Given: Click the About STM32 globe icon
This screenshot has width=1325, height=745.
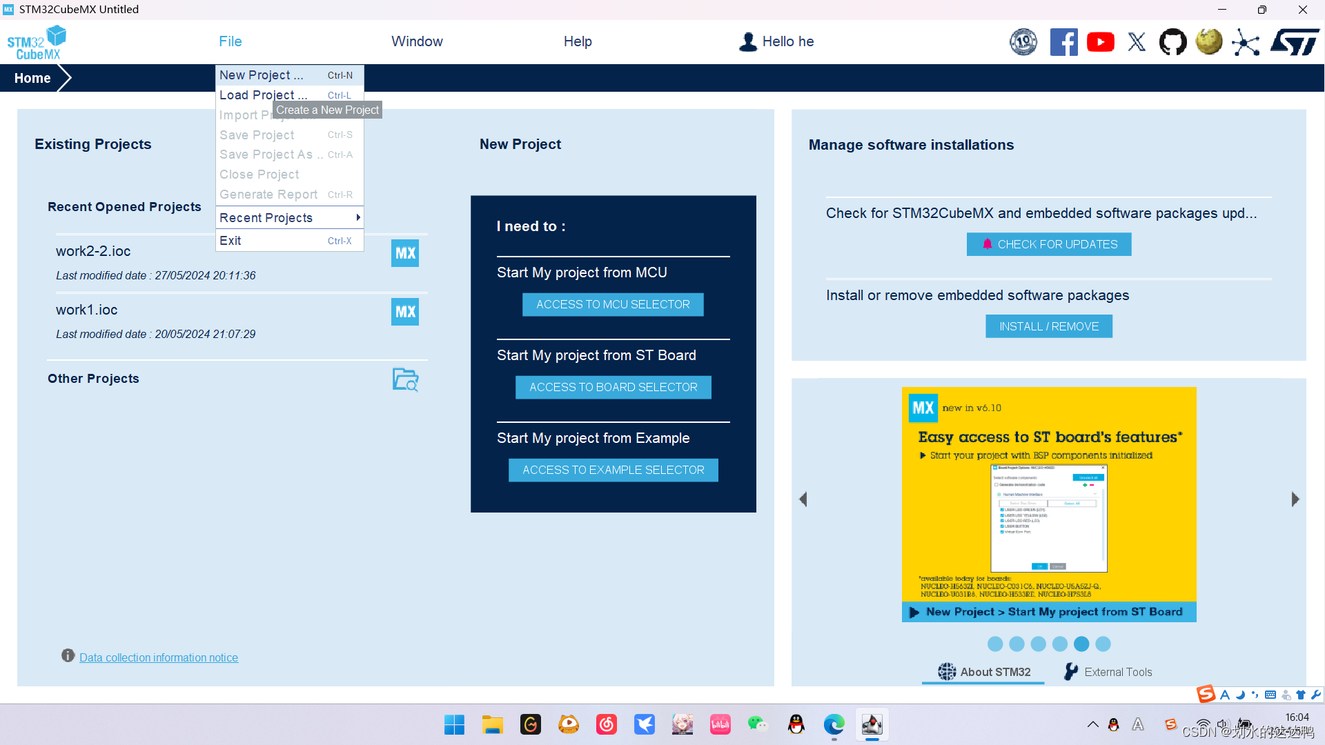Looking at the screenshot, I should [947, 671].
